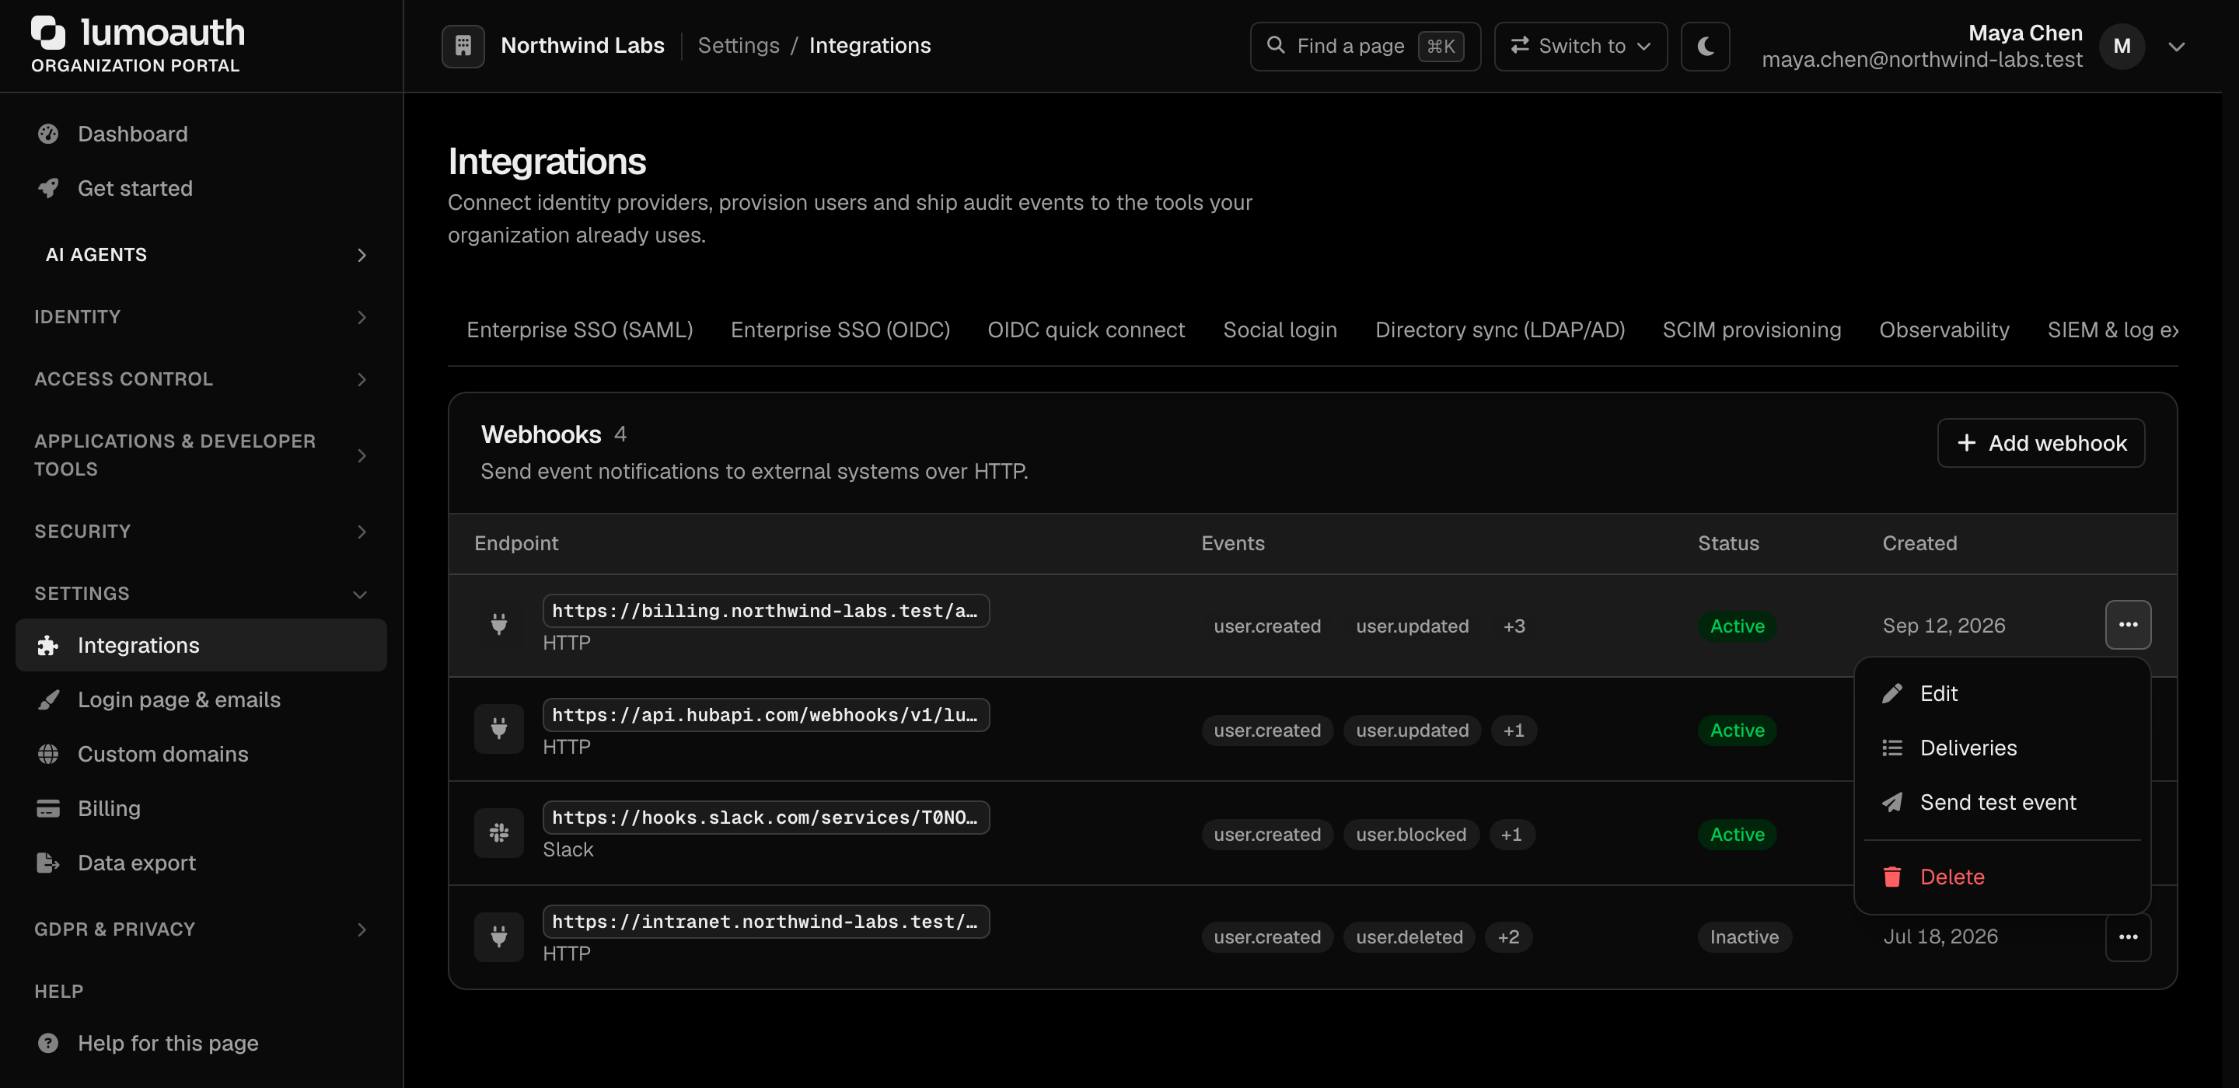Viewport: 2239px width, 1088px height.
Task: Click the search magnifier icon in Find a page
Action: click(x=1275, y=45)
